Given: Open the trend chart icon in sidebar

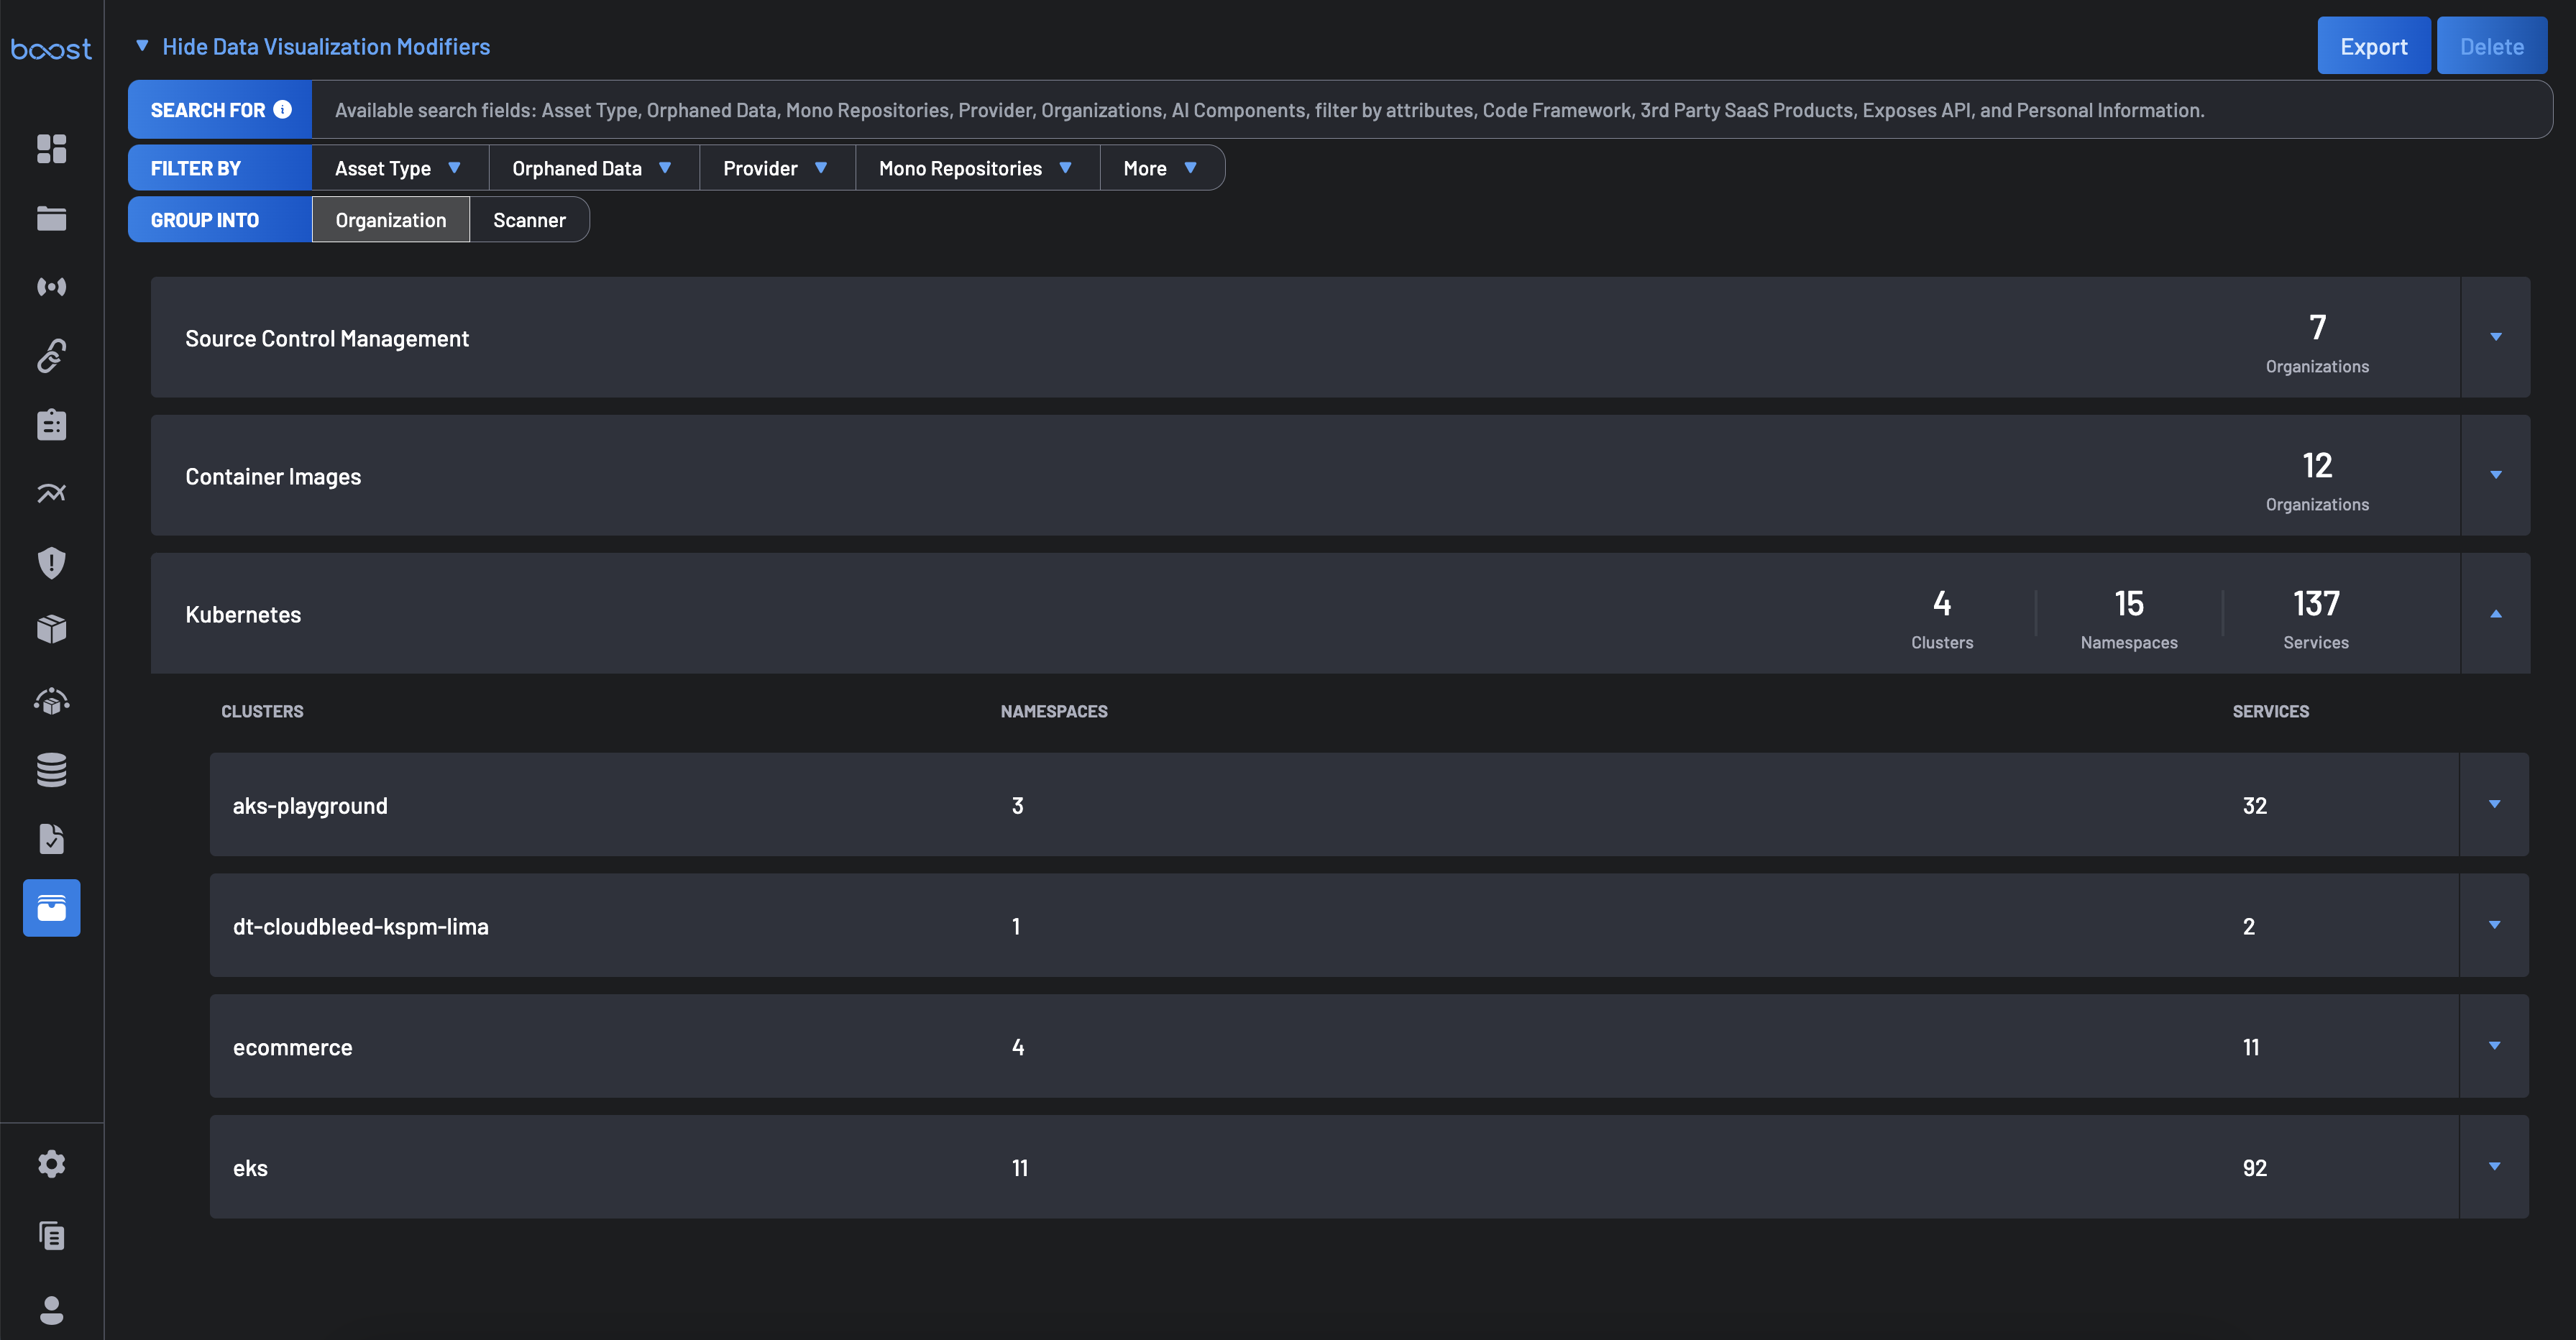Looking at the screenshot, I should click(51, 493).
